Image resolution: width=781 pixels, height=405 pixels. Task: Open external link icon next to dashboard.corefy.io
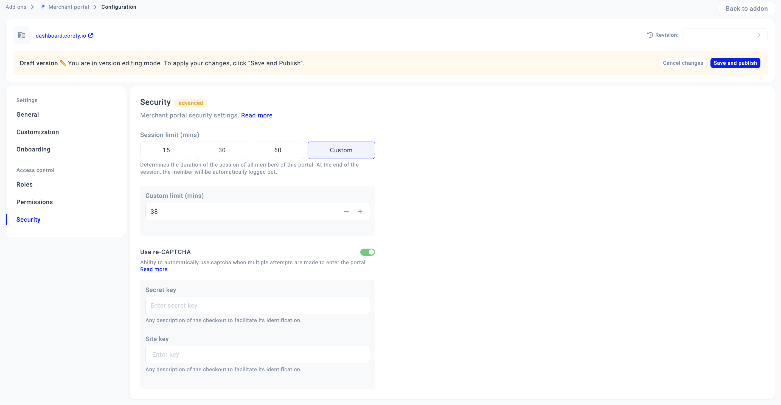[x=90, y=35]
